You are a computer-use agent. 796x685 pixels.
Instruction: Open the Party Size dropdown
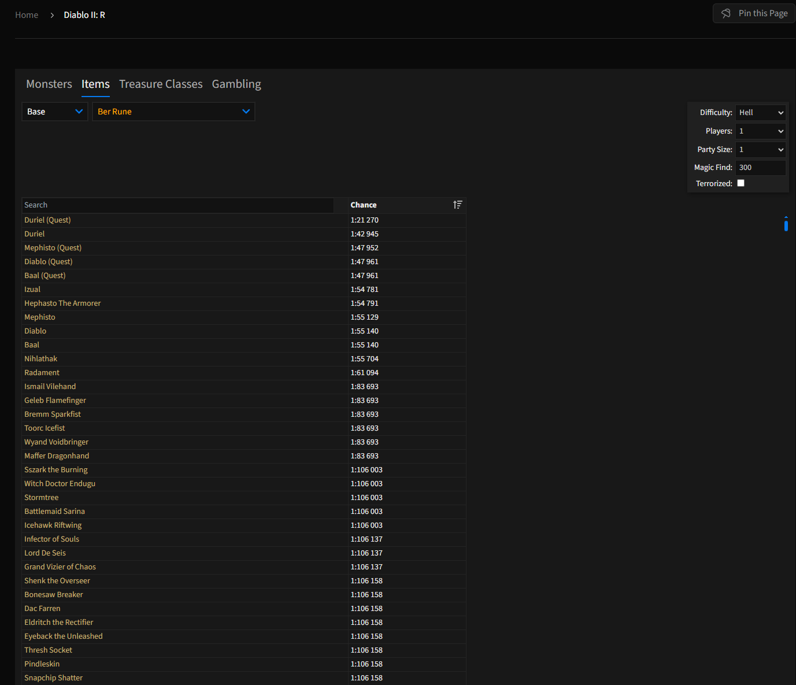click(761, 150)
